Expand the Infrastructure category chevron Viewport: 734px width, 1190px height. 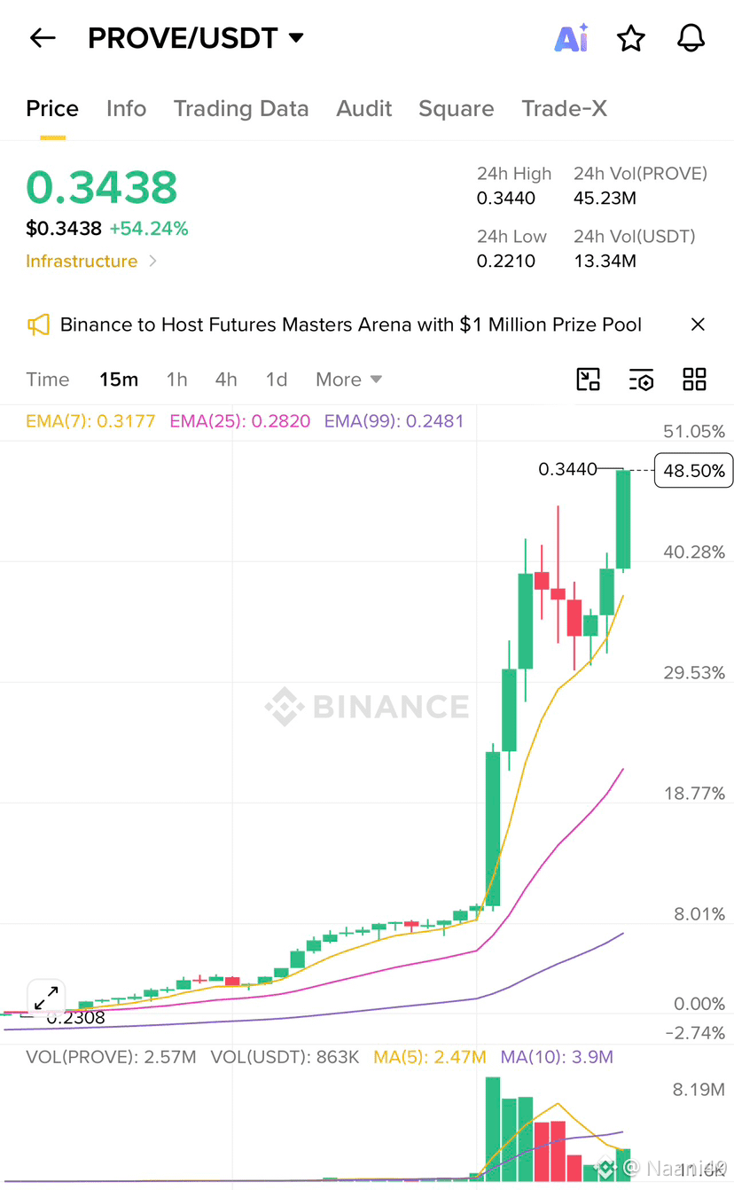coord(152,261)
